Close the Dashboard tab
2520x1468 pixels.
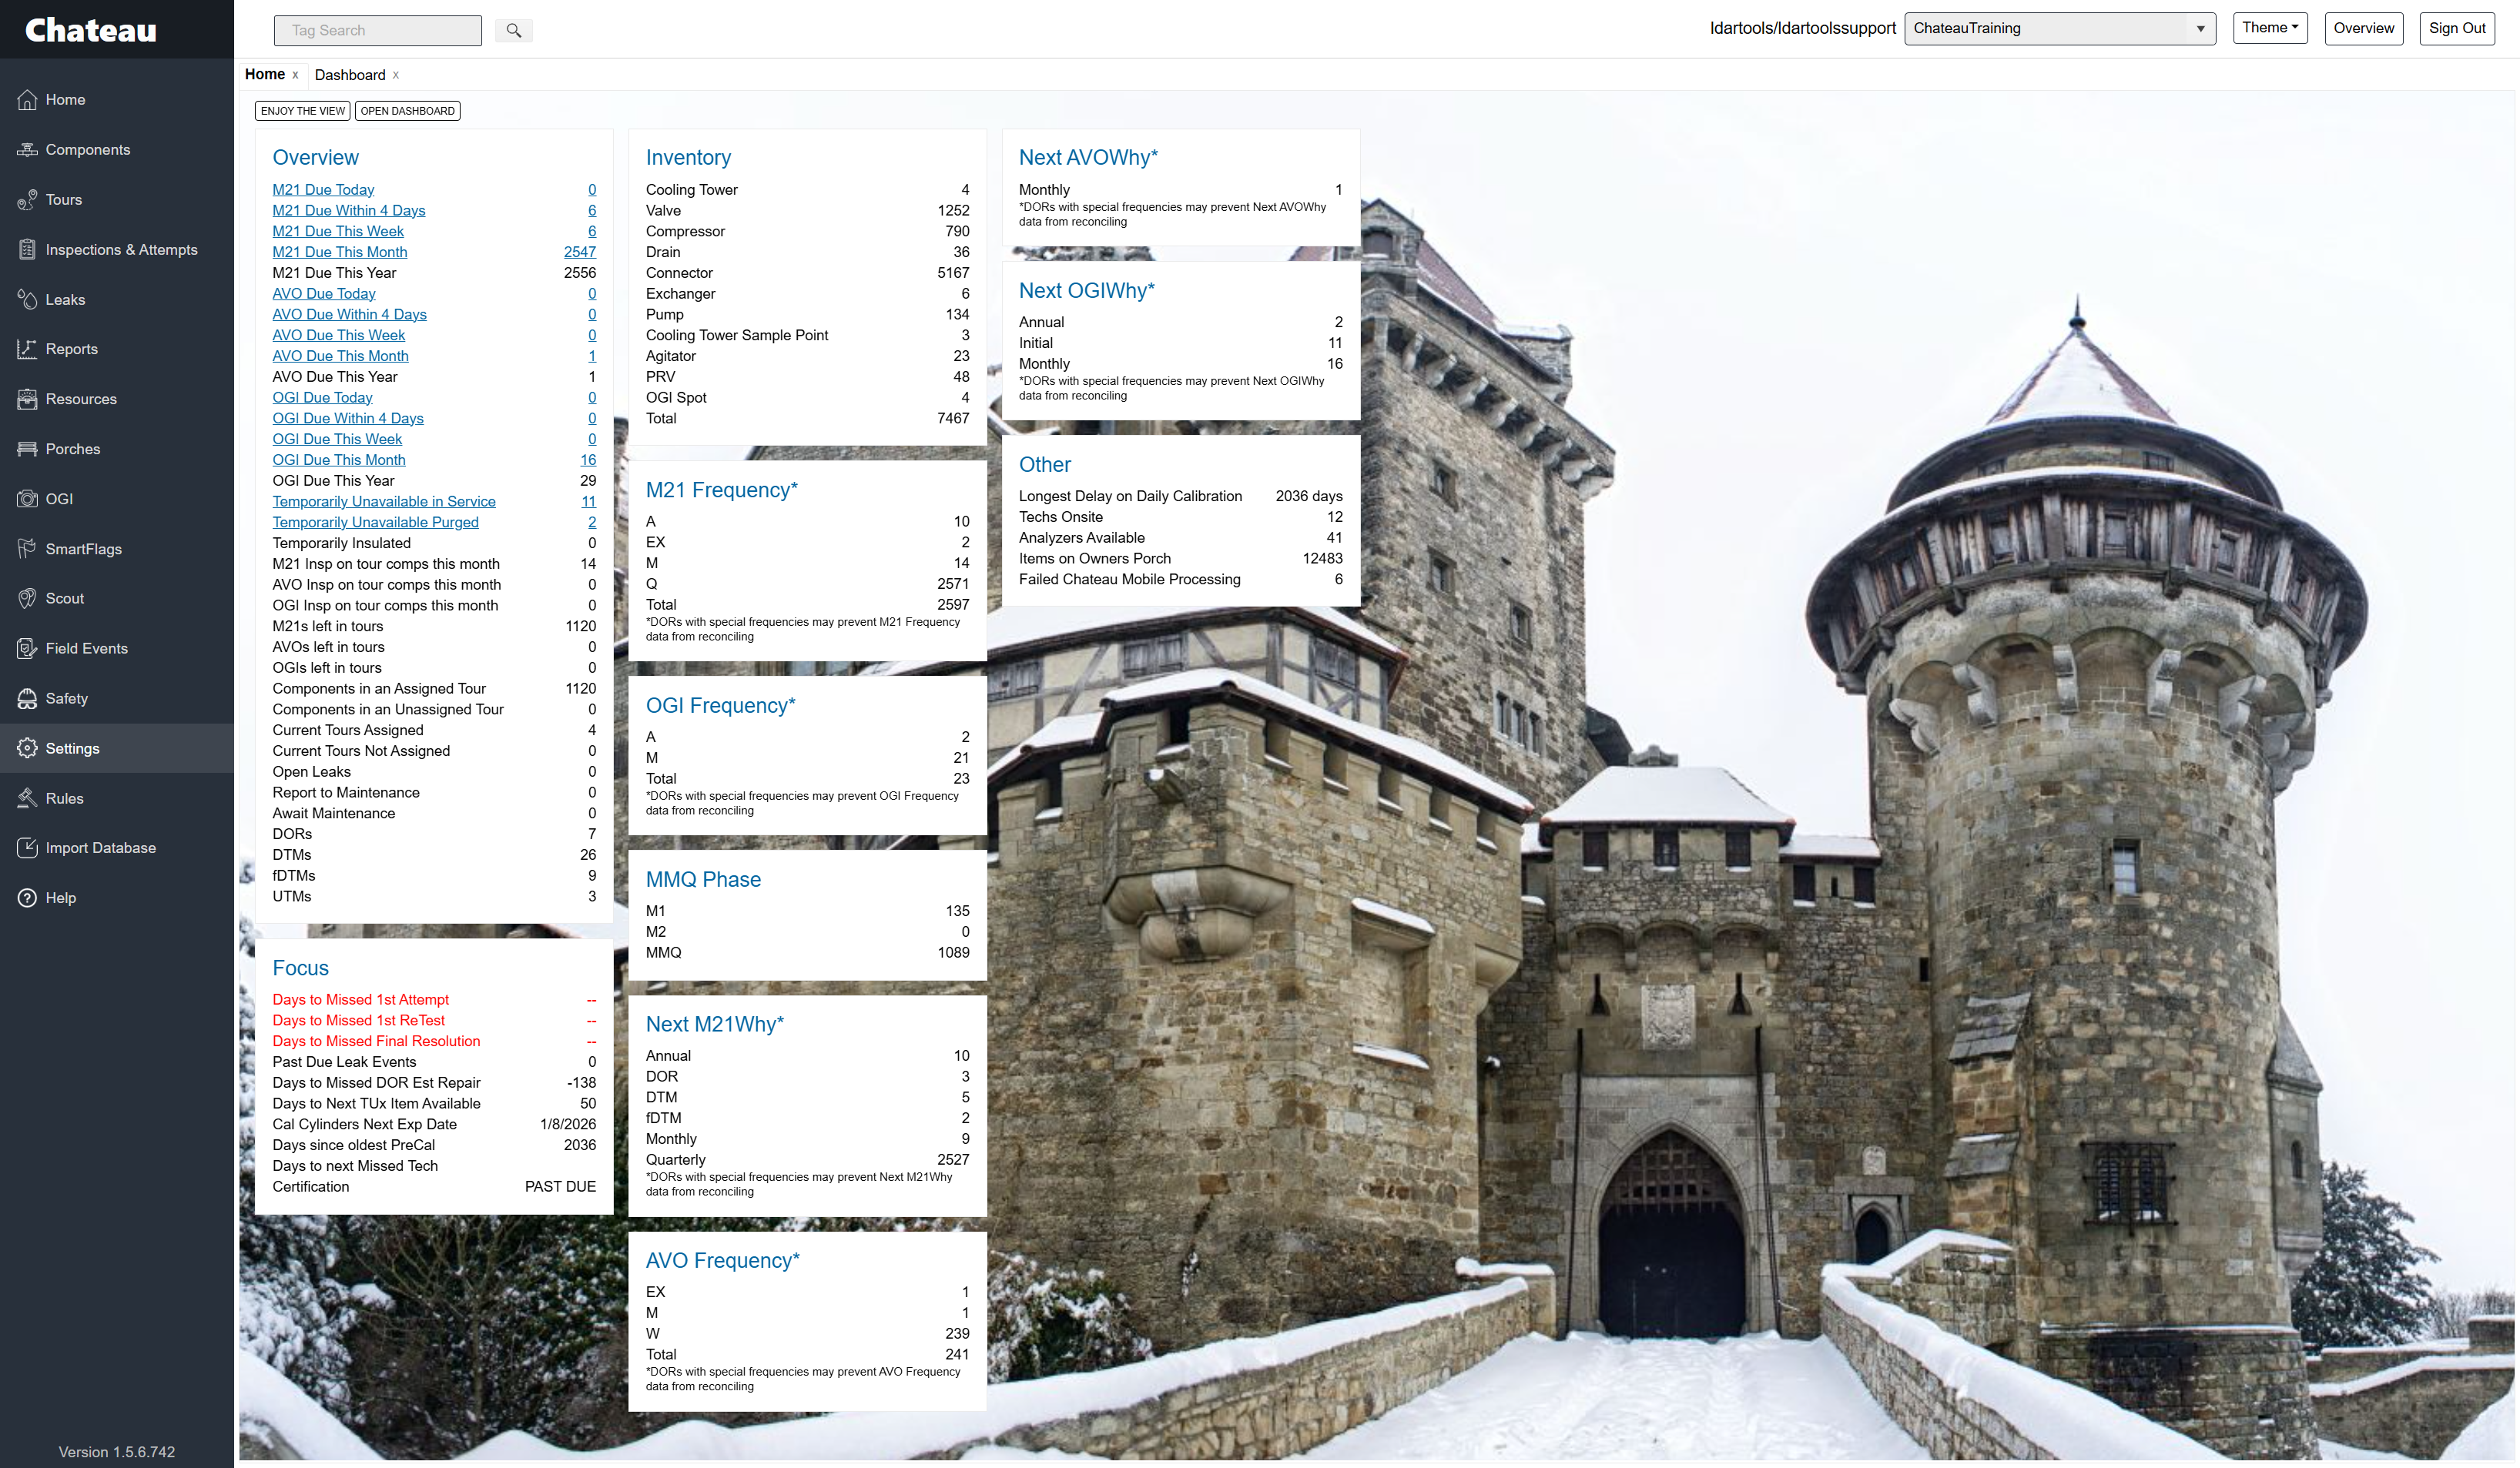coord(396,75)
